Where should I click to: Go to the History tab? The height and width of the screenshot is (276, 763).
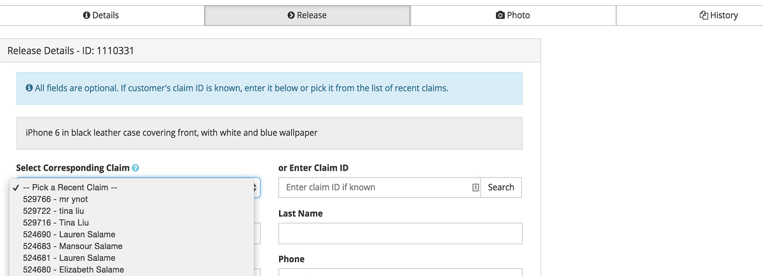[718, 15]
